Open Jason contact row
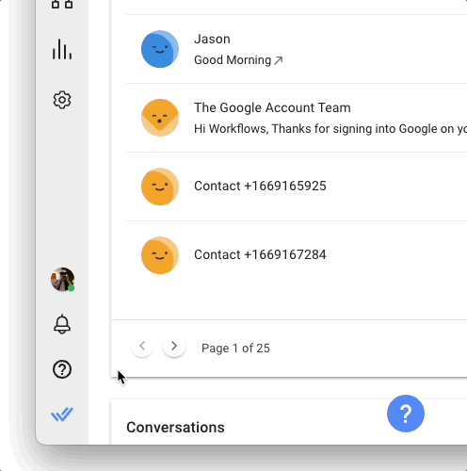 (297, 49)
